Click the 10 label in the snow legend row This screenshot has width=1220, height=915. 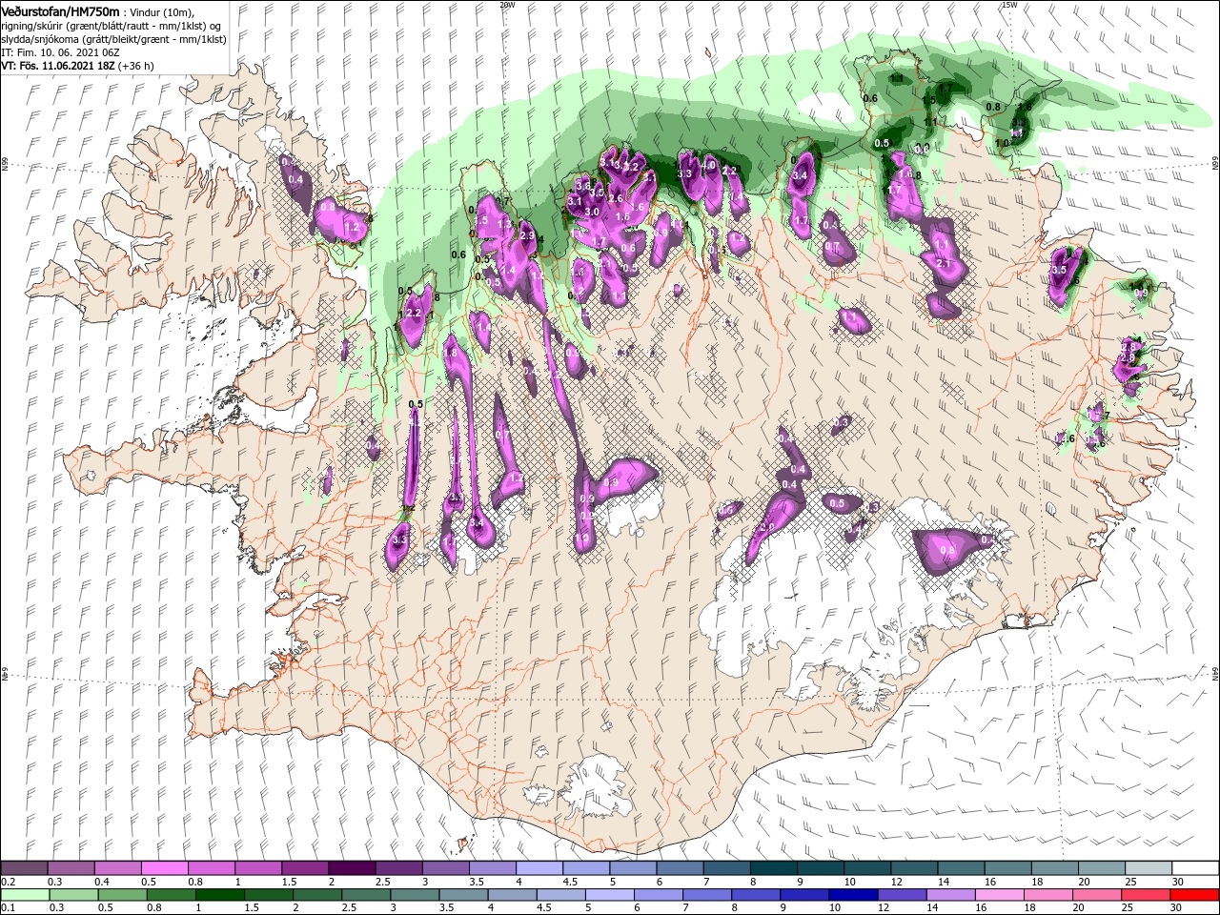tap(849, 882)
